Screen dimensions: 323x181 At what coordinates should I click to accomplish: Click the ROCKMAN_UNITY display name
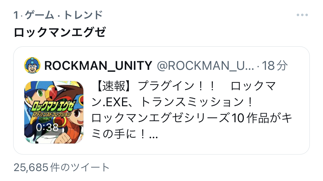(x=98, y=66)
